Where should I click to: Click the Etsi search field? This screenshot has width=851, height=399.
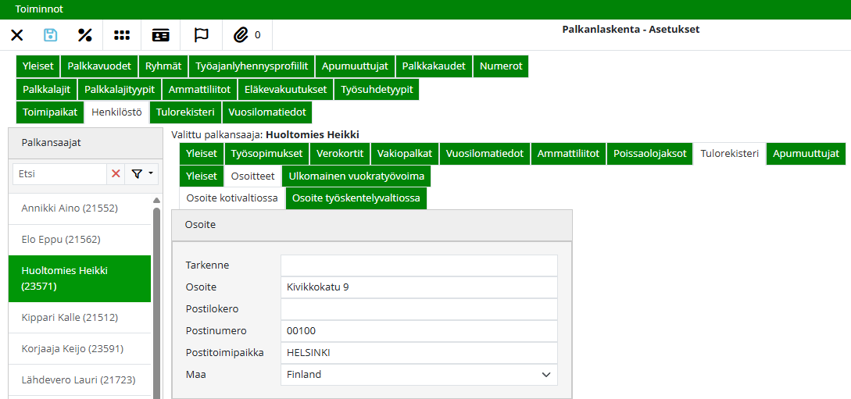[x=60, y=174]
